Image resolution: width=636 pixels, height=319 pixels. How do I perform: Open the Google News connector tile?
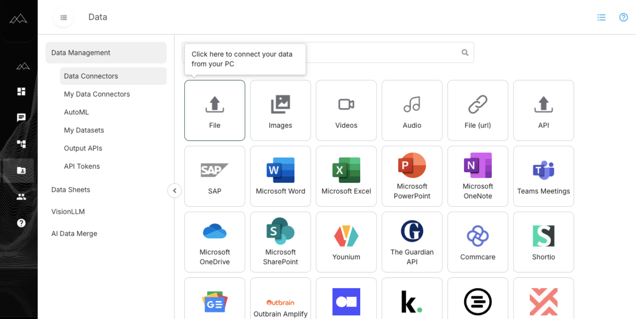215,299
